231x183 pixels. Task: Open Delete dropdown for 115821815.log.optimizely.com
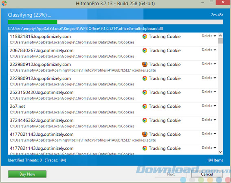pos(209,36)
